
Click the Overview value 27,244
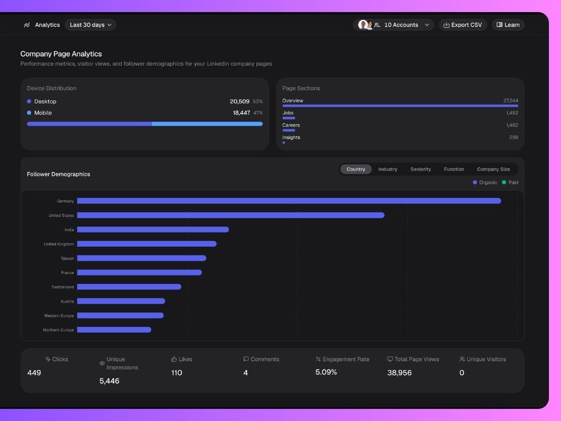click(x=511, y=101)
